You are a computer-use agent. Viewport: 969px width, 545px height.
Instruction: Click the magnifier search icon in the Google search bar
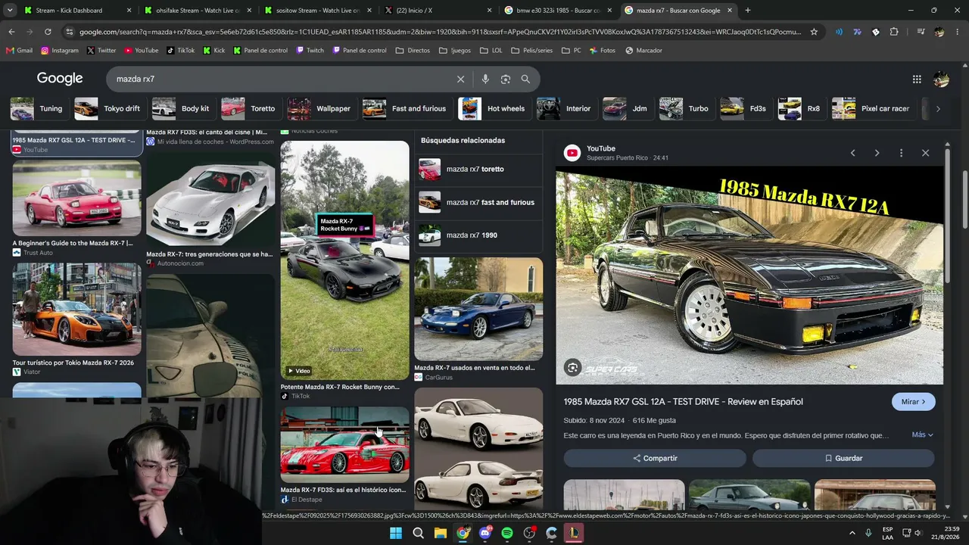[x=525, y=79]
